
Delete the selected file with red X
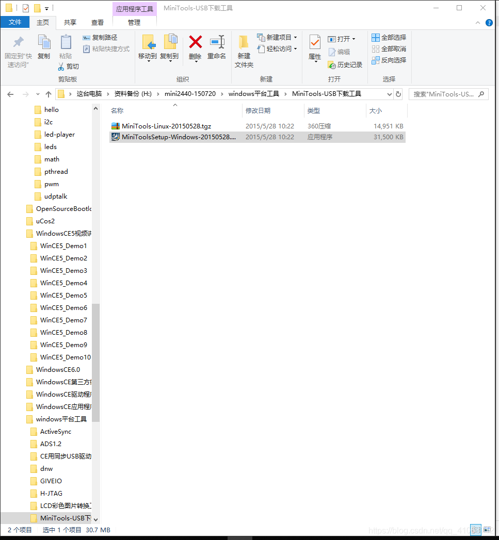(195, 47)
